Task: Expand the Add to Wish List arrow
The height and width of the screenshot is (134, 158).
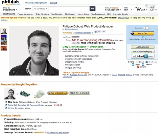Action: (x=153, y=47)
